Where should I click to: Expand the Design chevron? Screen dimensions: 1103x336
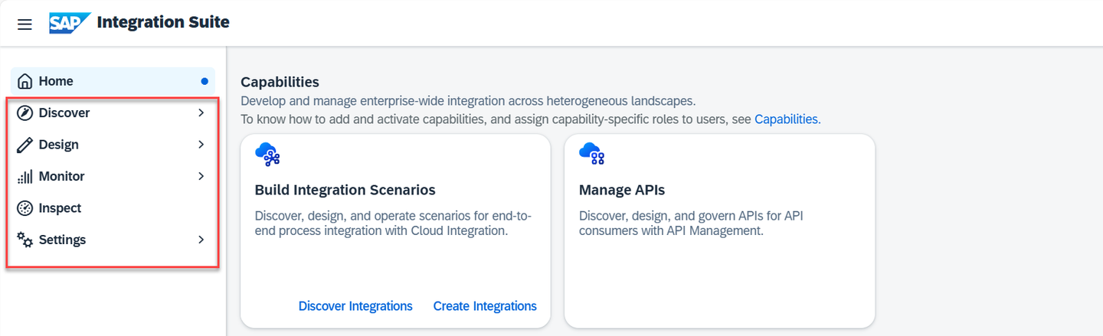[201, 145]
